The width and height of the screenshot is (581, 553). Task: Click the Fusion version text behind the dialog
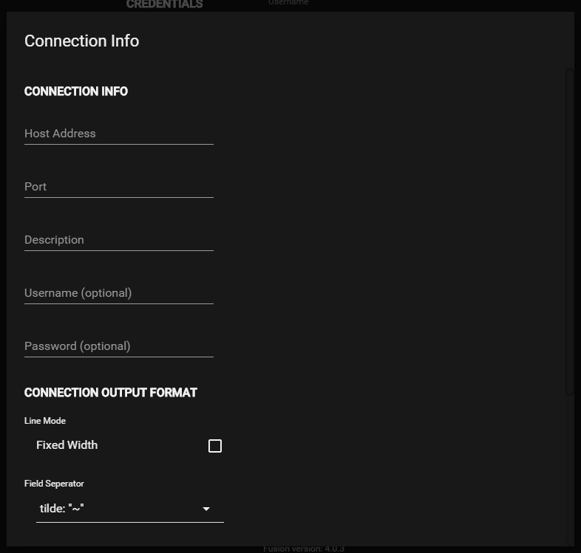coord(304,549)
